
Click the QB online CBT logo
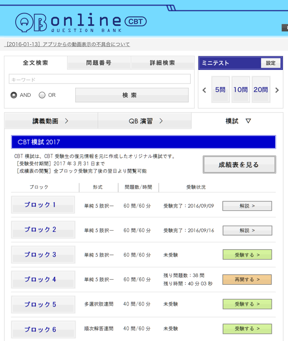click(81, 23)
